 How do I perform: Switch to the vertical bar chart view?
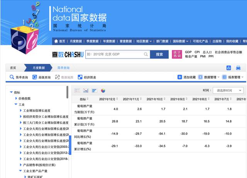click(86, 91)
